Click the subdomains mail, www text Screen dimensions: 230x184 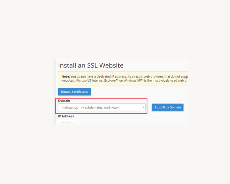pos(100,108)
